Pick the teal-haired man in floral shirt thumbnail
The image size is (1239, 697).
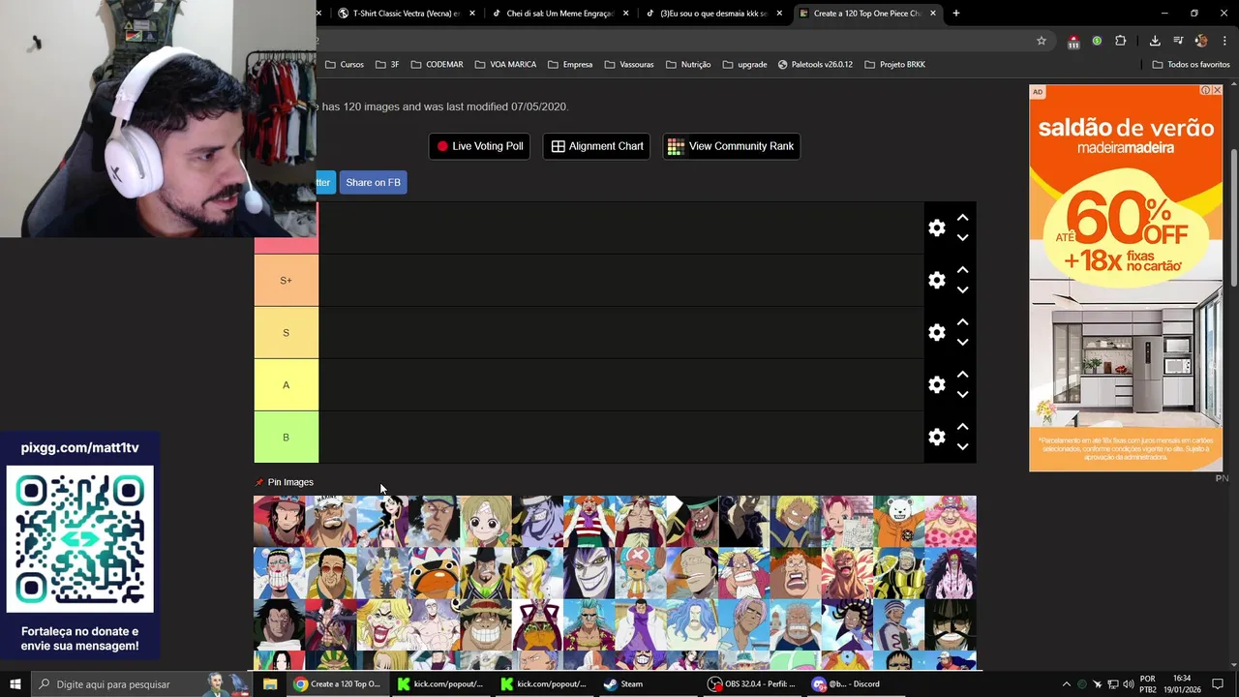589,625
